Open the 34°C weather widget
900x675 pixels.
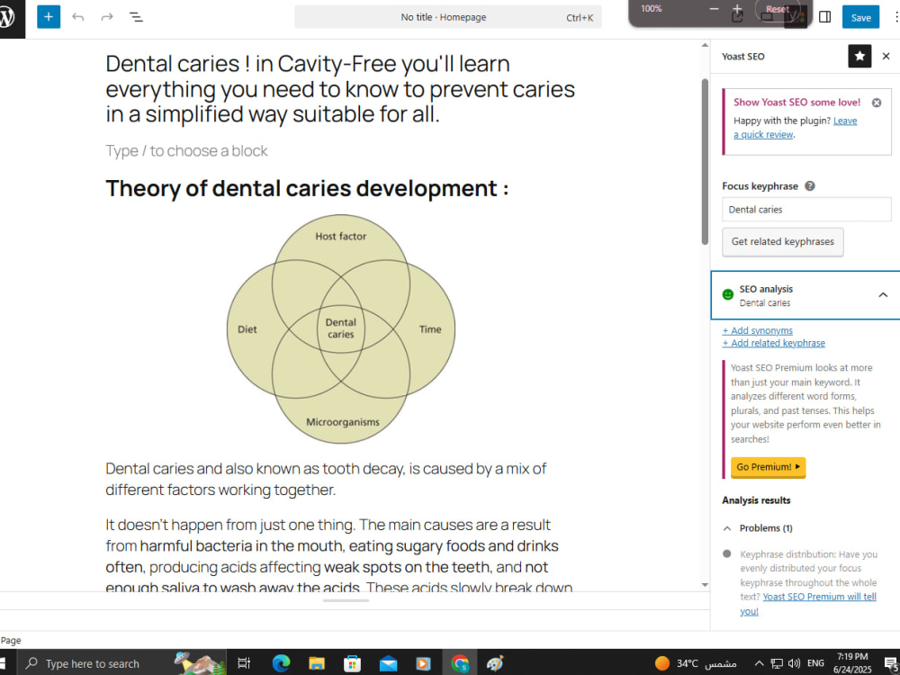pyautogui.click(x=695, y=663)
